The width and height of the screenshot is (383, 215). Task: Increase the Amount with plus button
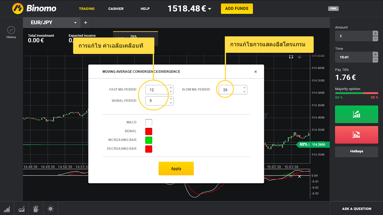pos(375,33)
